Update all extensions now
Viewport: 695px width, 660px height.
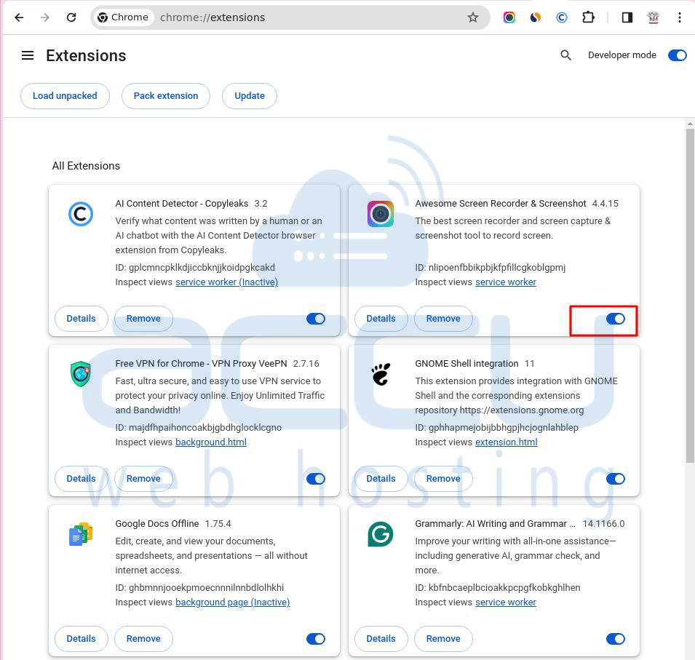[x=250, y=96]
